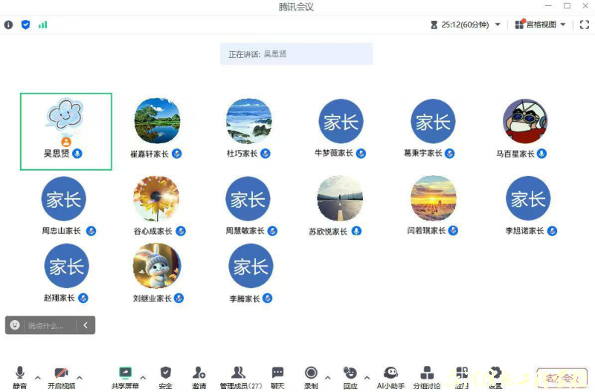The image size is (595, 392).
Task: Select 闫若琪家长 sunset avatar
Action: pyautogui.click(x=433, y=198)
